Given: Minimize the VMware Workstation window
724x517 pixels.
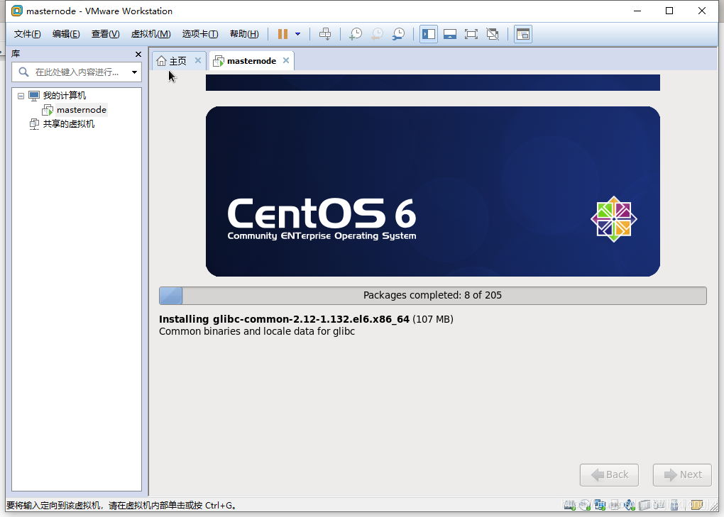Looking at the screenshot, I should click(637, 11).
